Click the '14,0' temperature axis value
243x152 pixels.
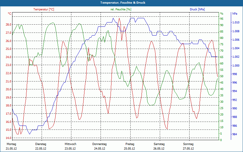coord(9,138)
